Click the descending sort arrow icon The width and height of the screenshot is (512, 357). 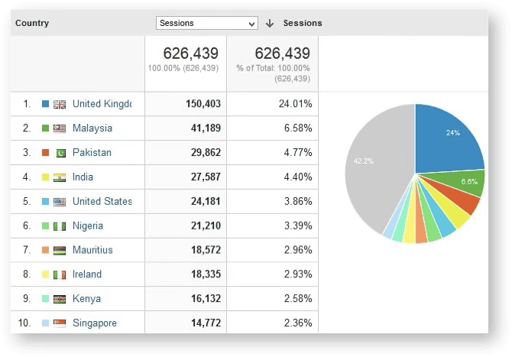270,23
